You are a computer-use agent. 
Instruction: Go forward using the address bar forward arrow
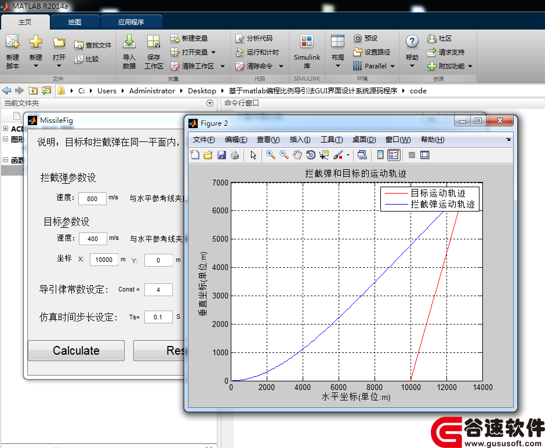click(20, 91)
